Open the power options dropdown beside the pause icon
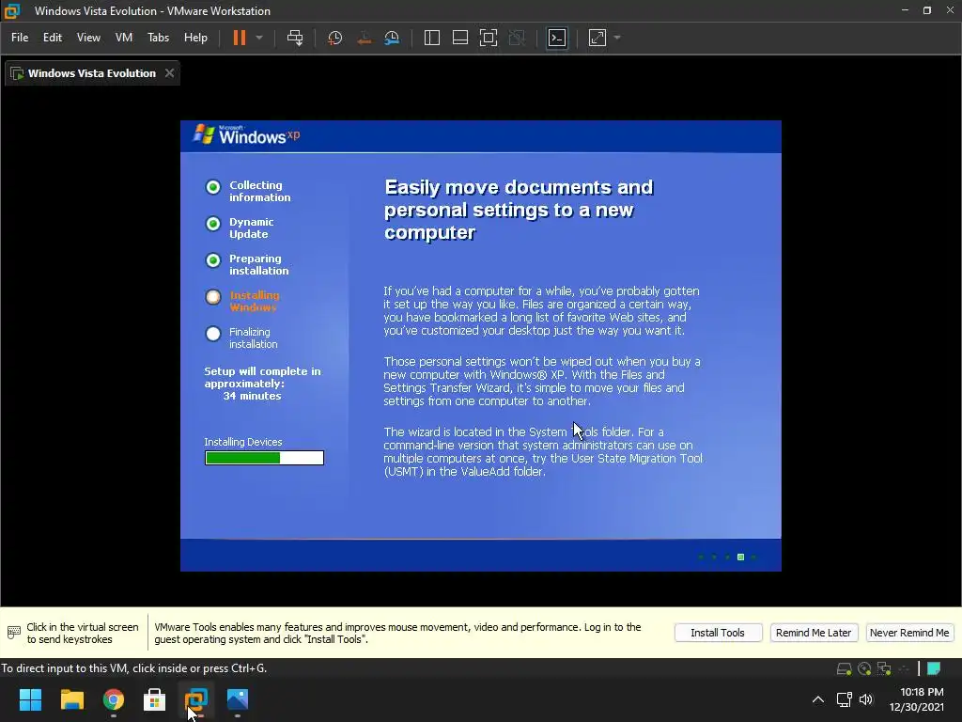 pos(259,38)
